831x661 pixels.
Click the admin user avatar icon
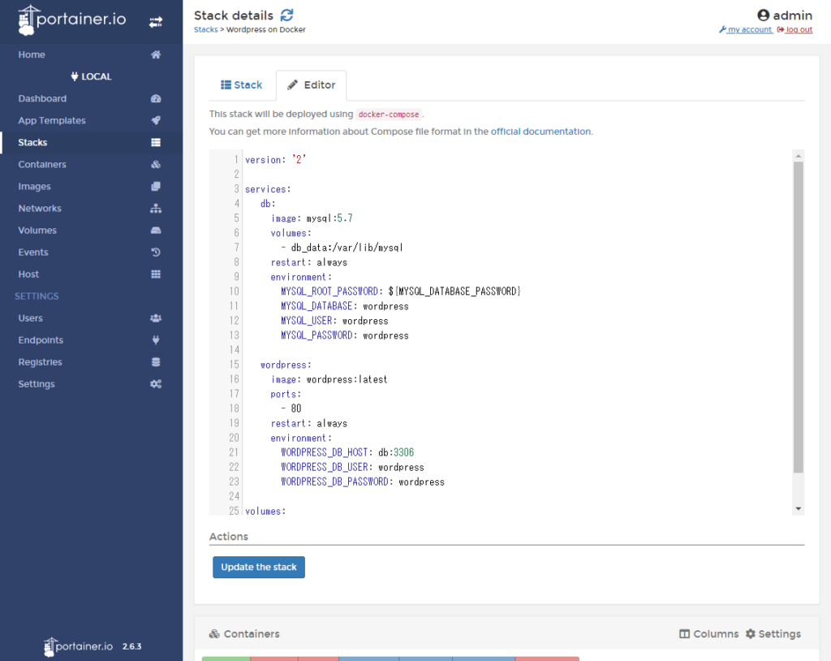coord(763,15)
